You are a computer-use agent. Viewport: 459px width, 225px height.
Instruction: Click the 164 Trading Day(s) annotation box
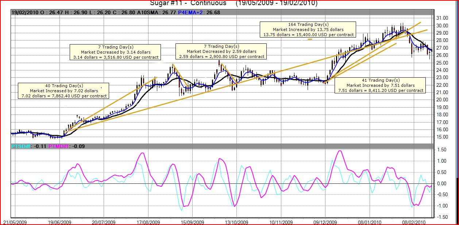pos(308,30)
